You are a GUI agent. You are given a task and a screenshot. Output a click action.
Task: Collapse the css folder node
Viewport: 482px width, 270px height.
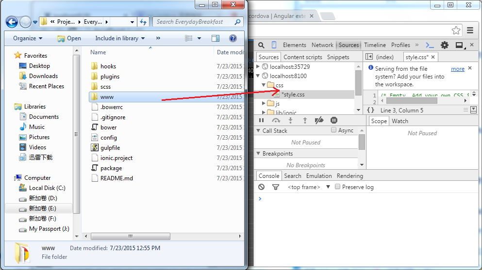click(264, 85)
